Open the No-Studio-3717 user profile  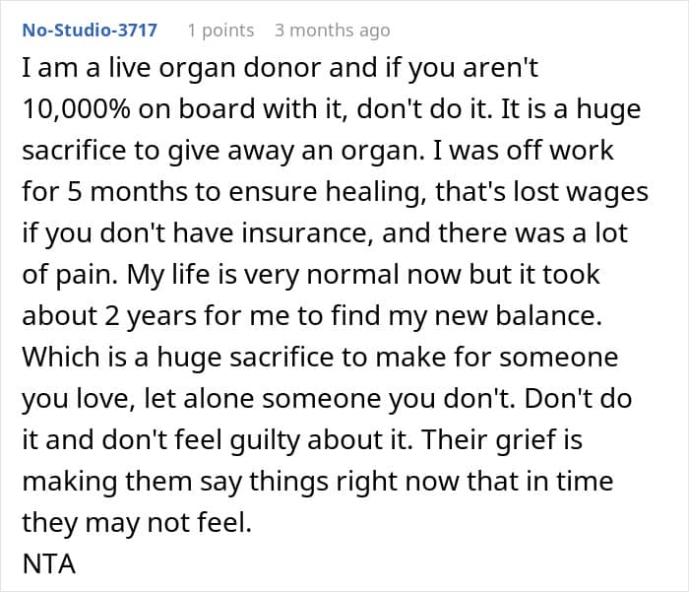(x=90, y=30)
